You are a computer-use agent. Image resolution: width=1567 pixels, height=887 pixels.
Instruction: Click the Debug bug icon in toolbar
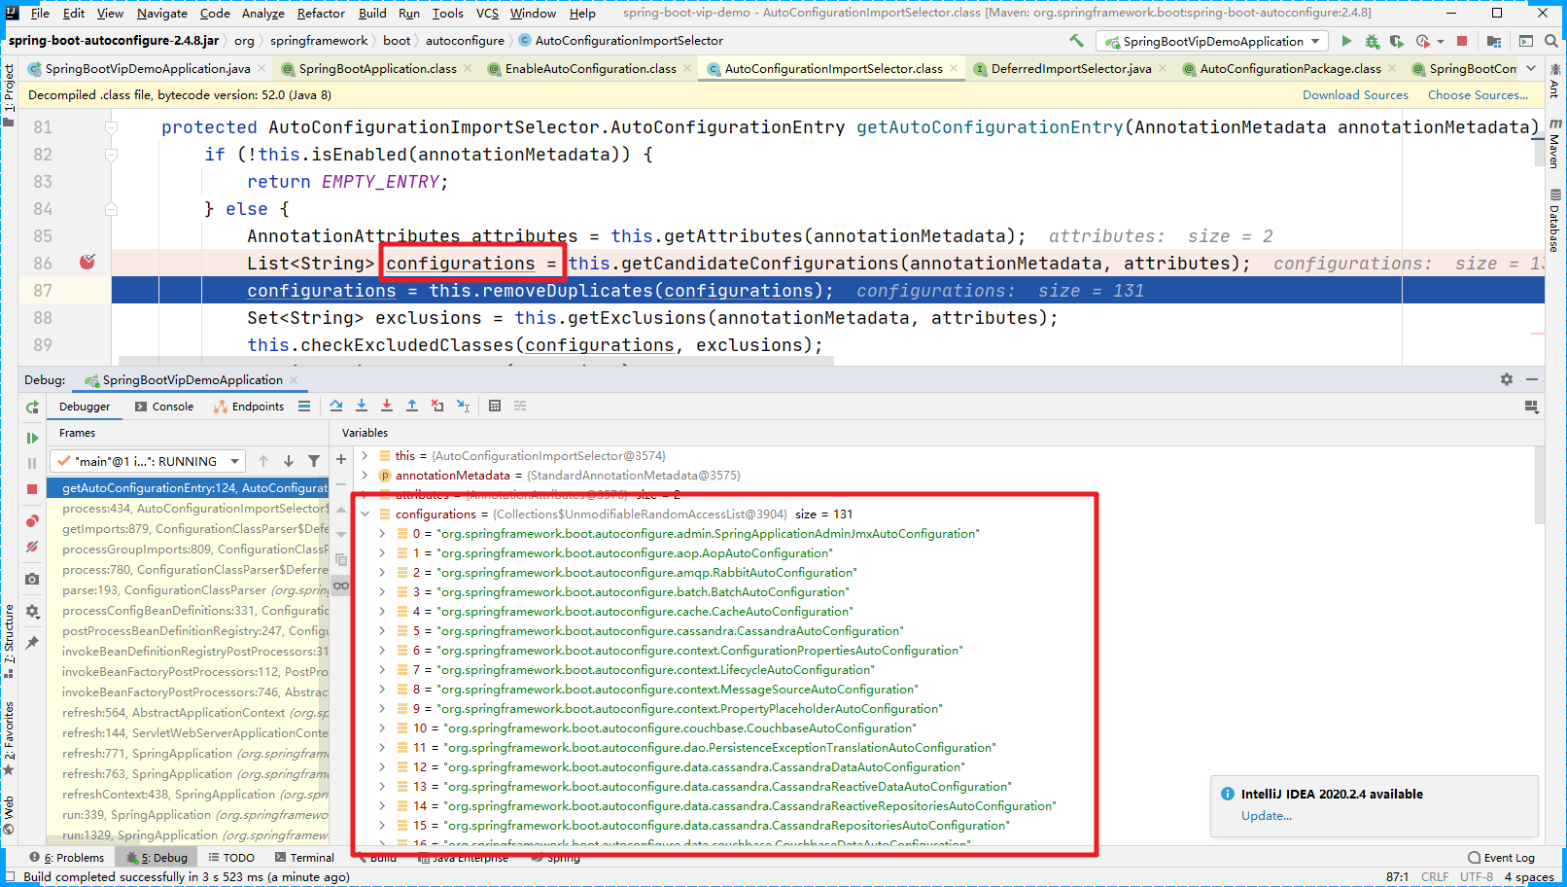pos(1372,41)
